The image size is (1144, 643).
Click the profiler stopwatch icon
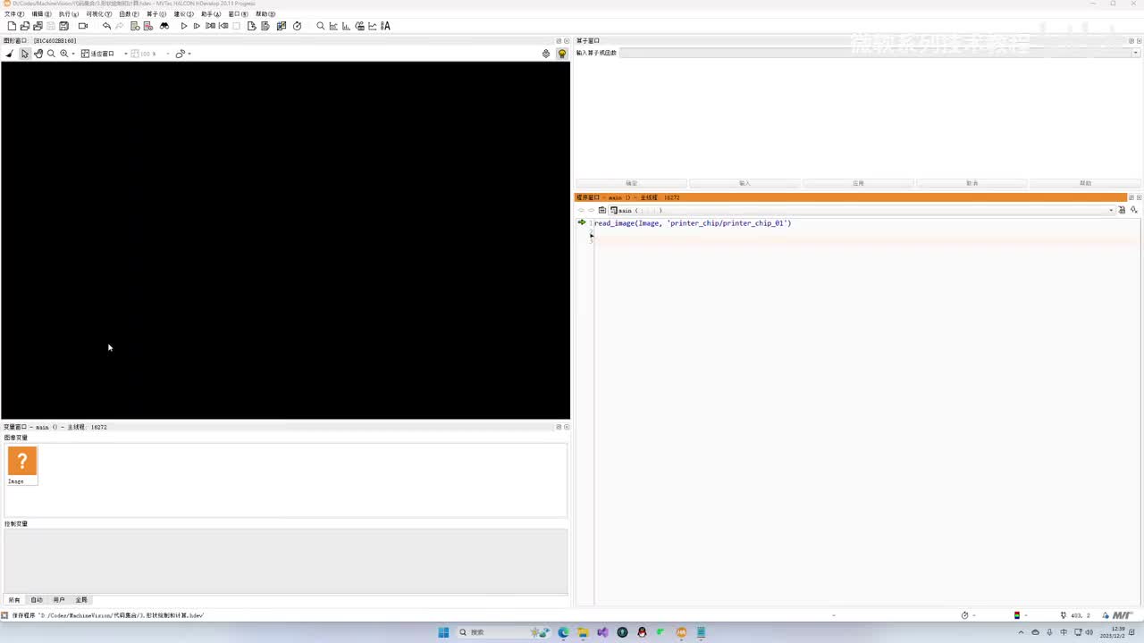click(298, 26)
